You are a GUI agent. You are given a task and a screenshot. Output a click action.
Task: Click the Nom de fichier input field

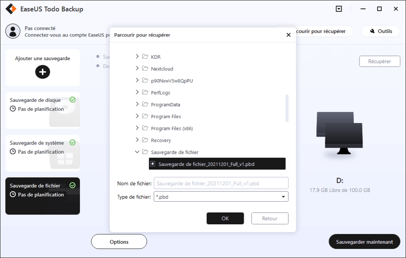click(x=221, y=183)
